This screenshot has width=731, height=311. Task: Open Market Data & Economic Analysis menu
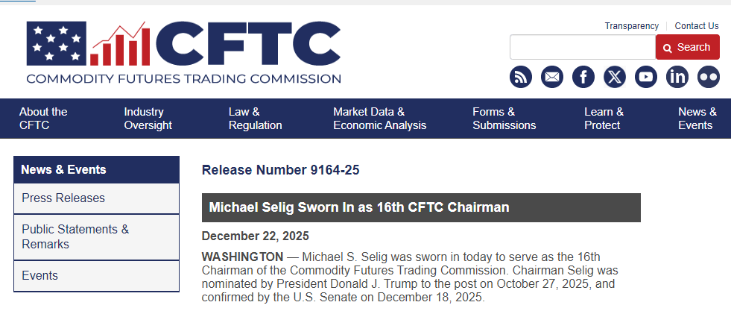[x=379, y=119]
